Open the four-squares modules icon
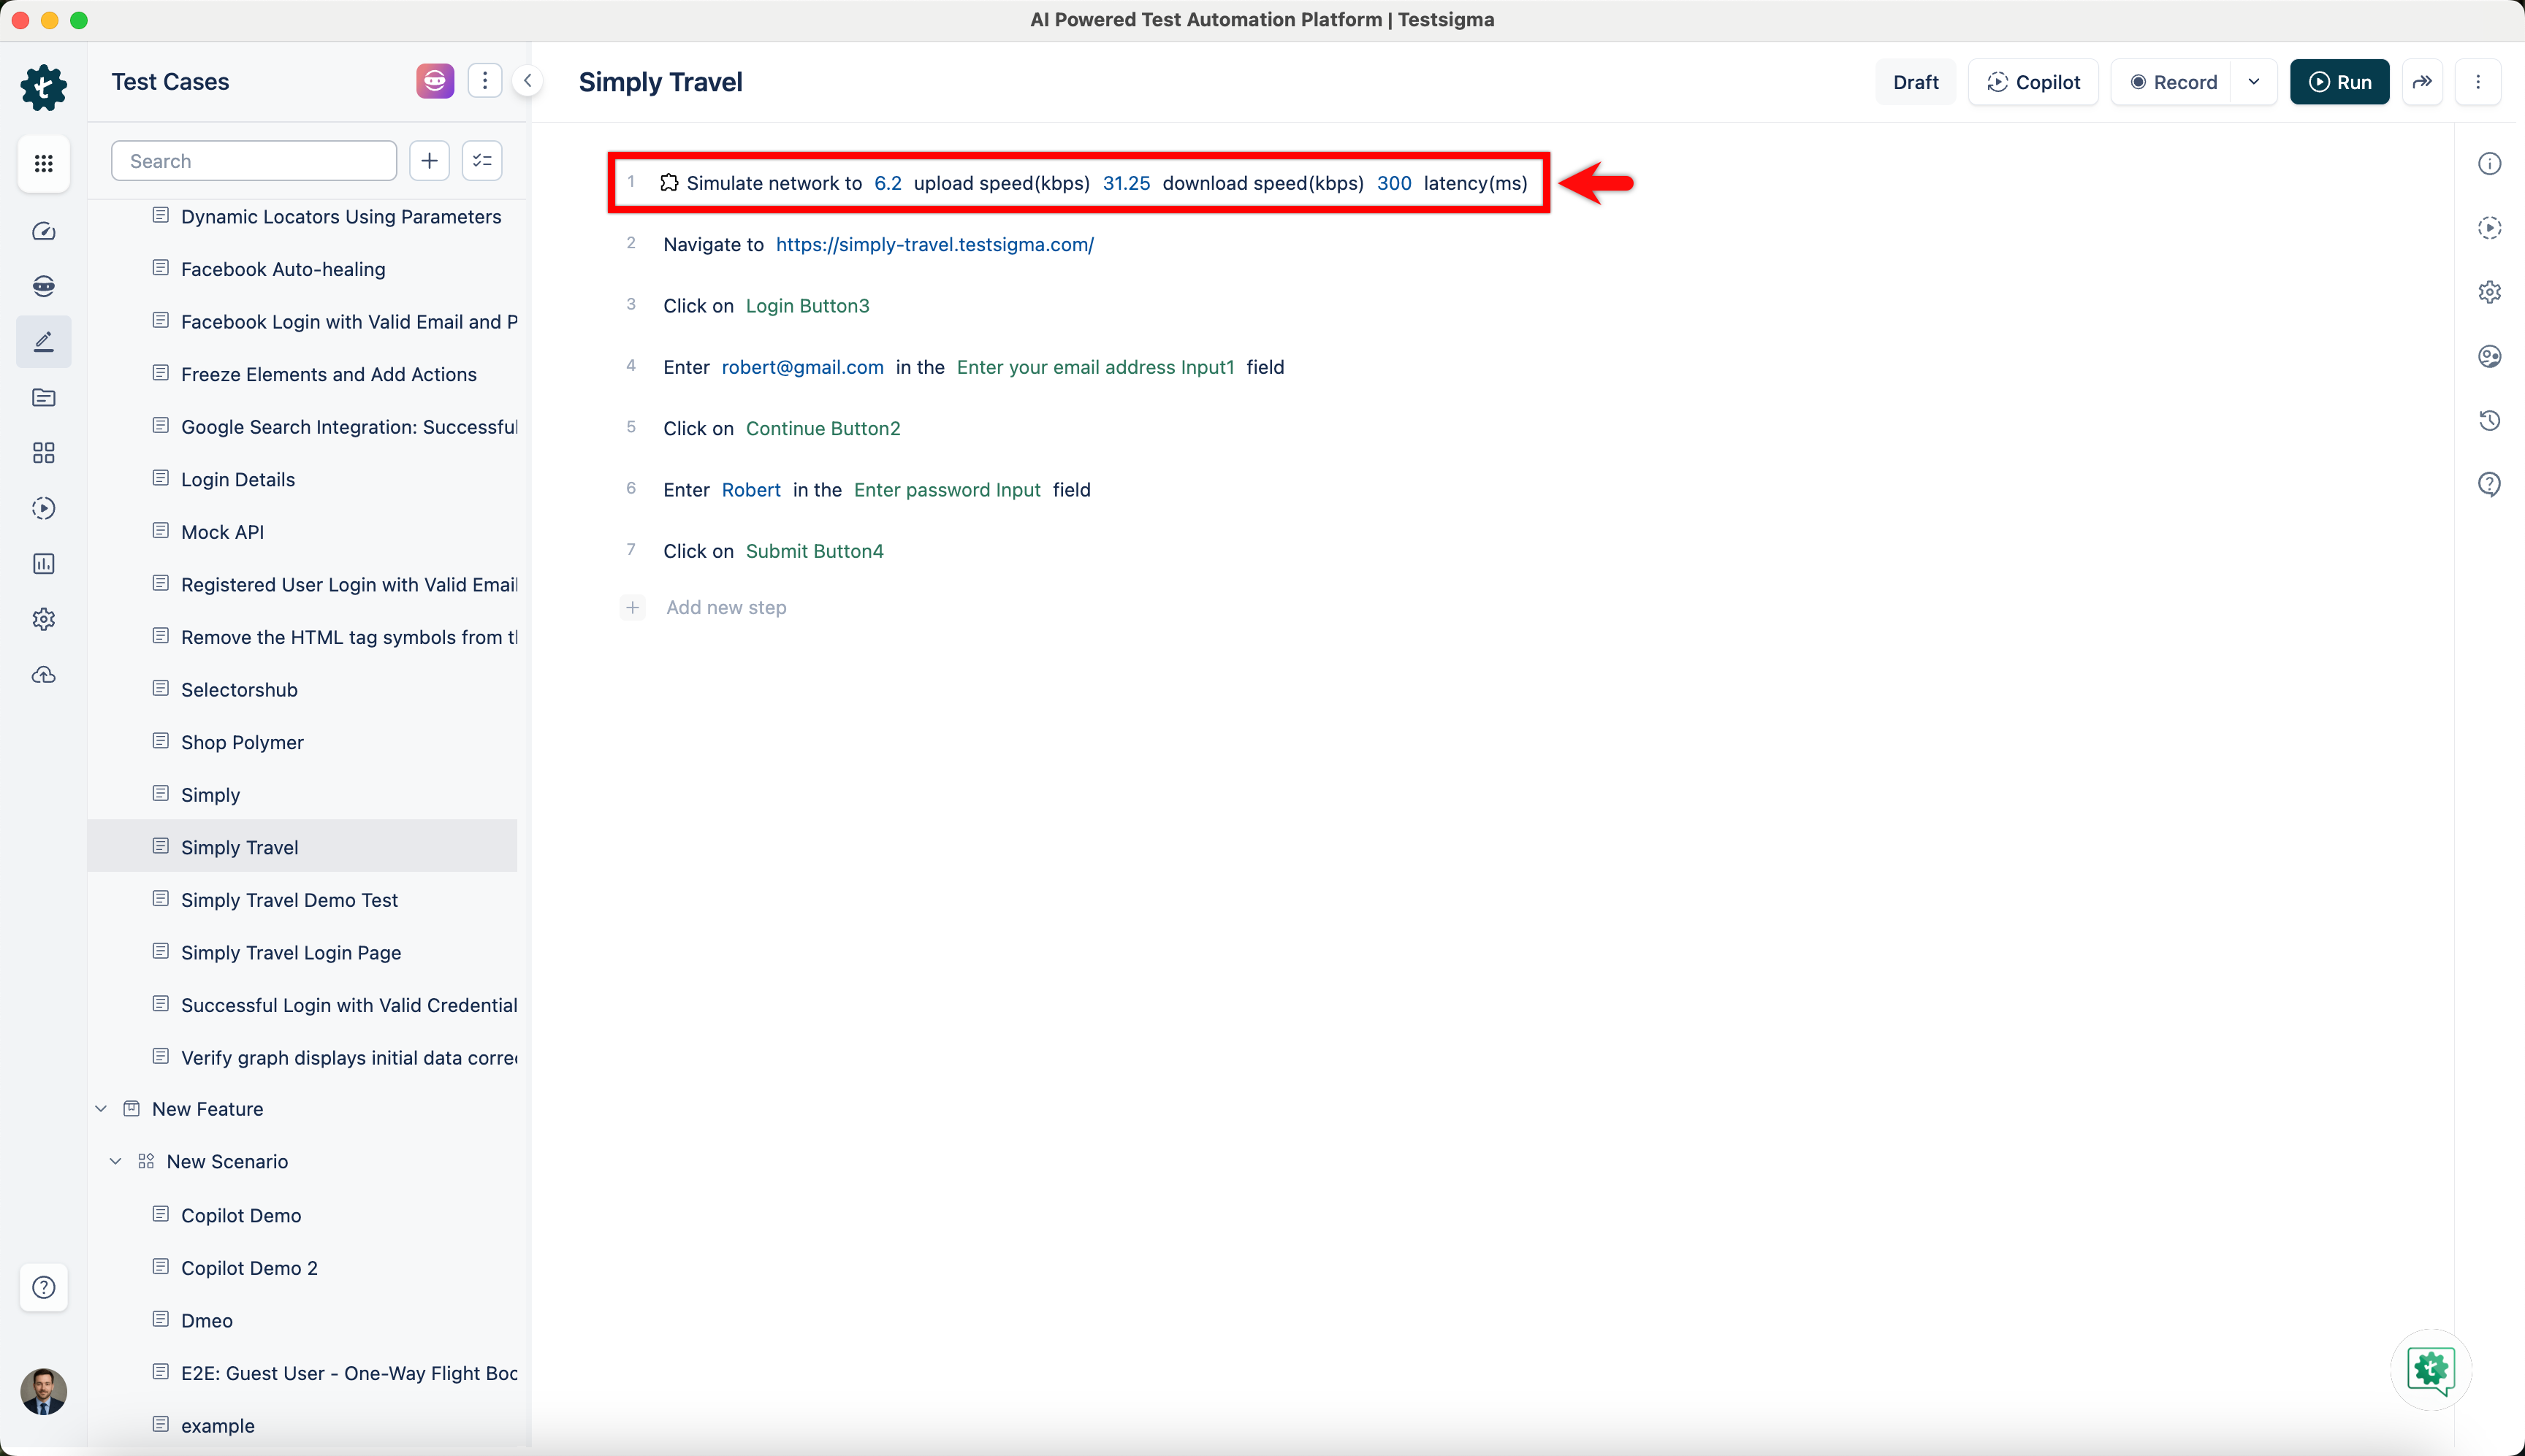2525x1456 pixels. (44, 453)
